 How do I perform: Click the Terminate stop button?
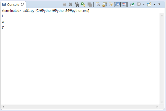click(x=64, y=4)
